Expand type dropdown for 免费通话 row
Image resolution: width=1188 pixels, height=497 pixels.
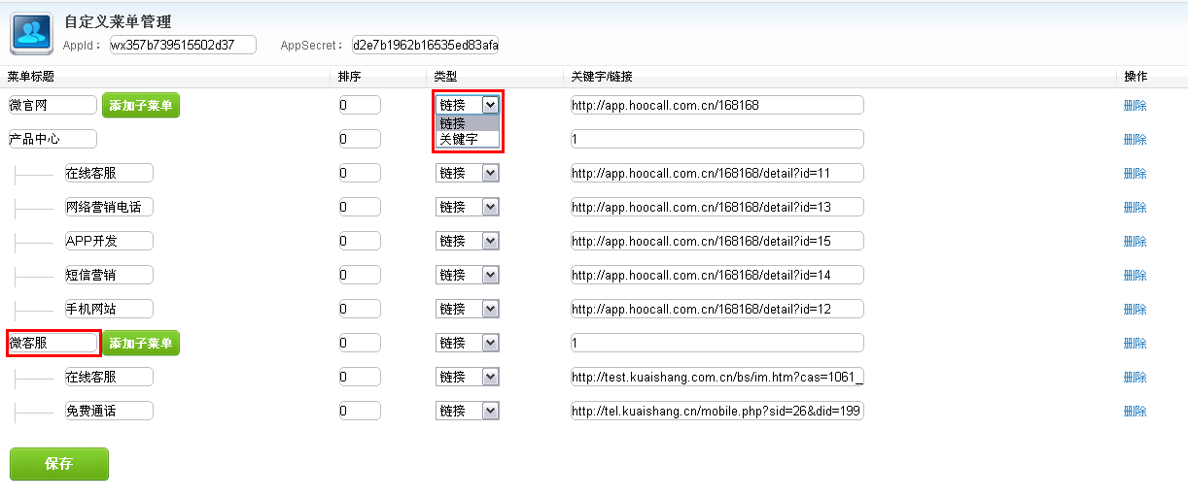pyautogui.click(x=468, y=411)
